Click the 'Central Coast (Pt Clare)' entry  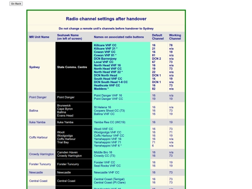pos(110,182)
